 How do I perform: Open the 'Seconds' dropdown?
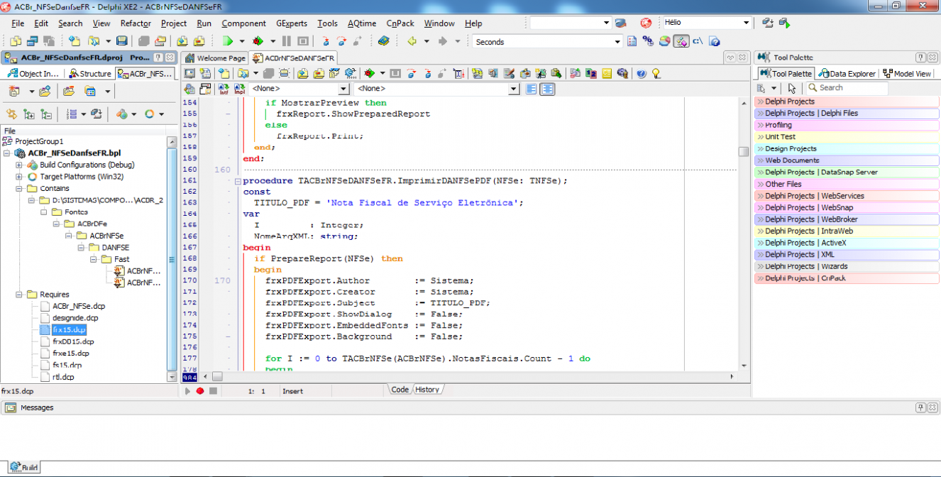617,41
